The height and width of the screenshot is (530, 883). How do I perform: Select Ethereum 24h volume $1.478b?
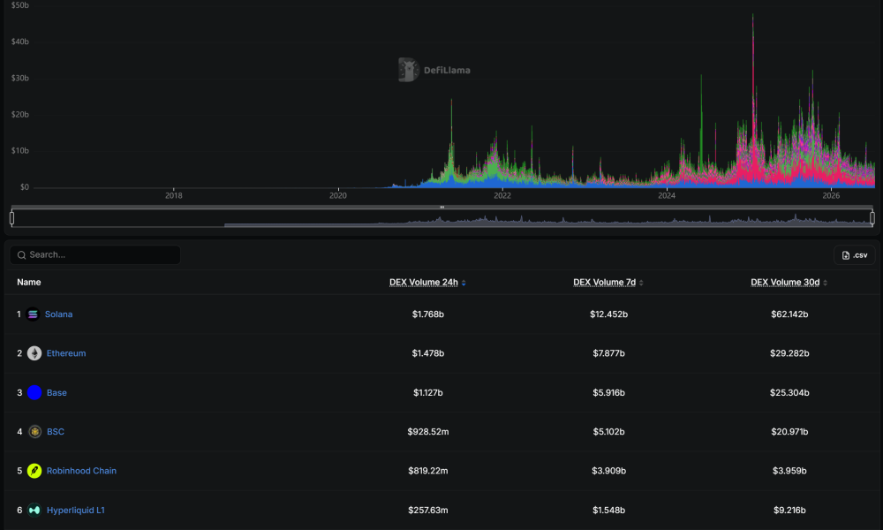click(428, 353)
